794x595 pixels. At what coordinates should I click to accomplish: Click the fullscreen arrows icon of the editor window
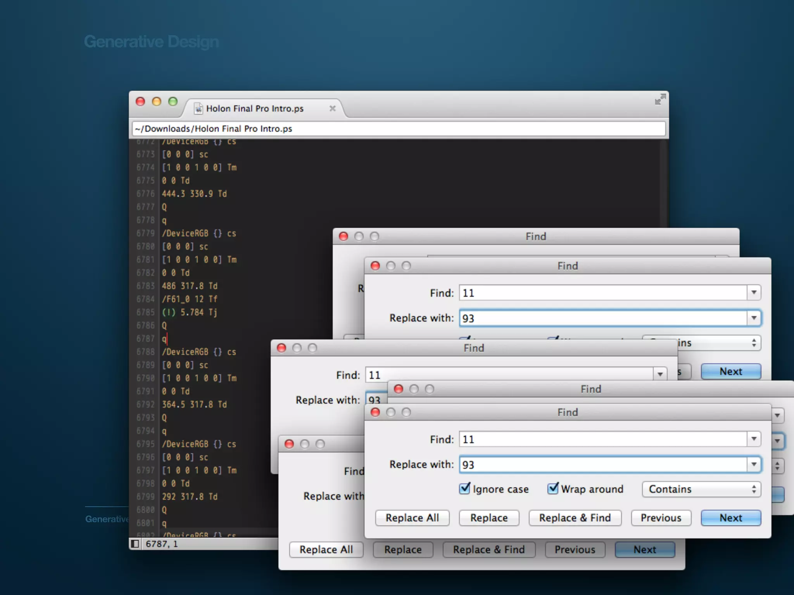point(660,100)
